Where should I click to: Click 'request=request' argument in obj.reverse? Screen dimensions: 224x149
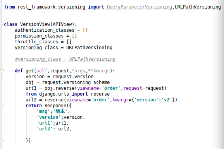143,88
